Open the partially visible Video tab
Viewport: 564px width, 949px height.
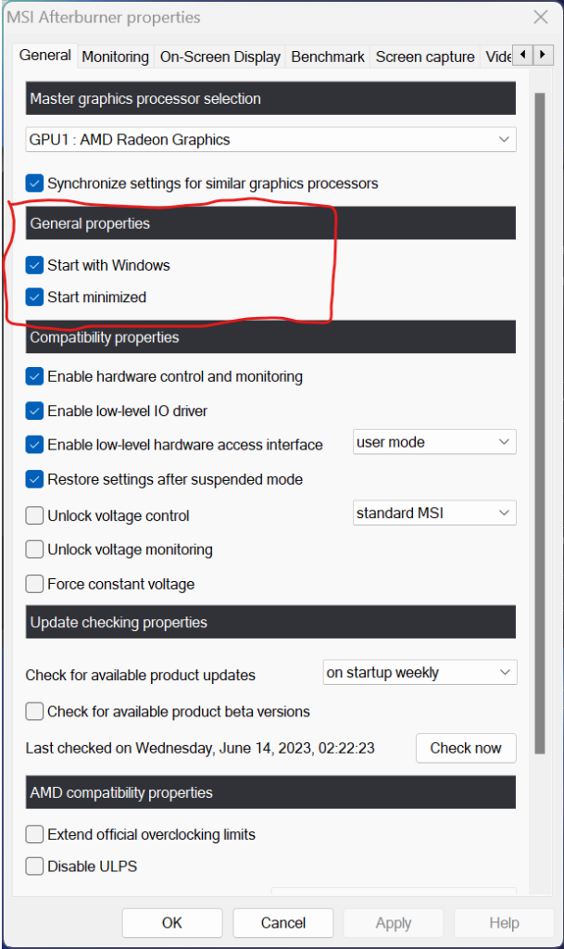point(497,57)
